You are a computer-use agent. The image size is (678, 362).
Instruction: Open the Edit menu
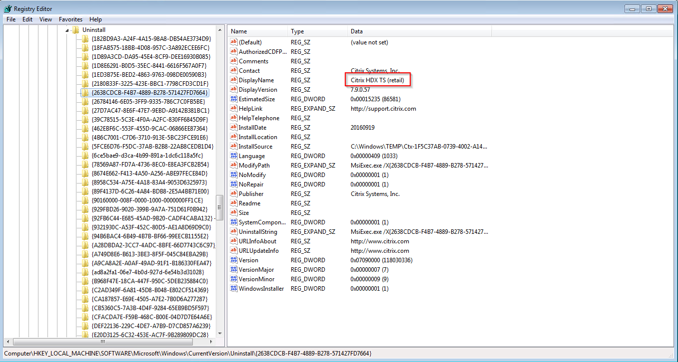(27, 19)
